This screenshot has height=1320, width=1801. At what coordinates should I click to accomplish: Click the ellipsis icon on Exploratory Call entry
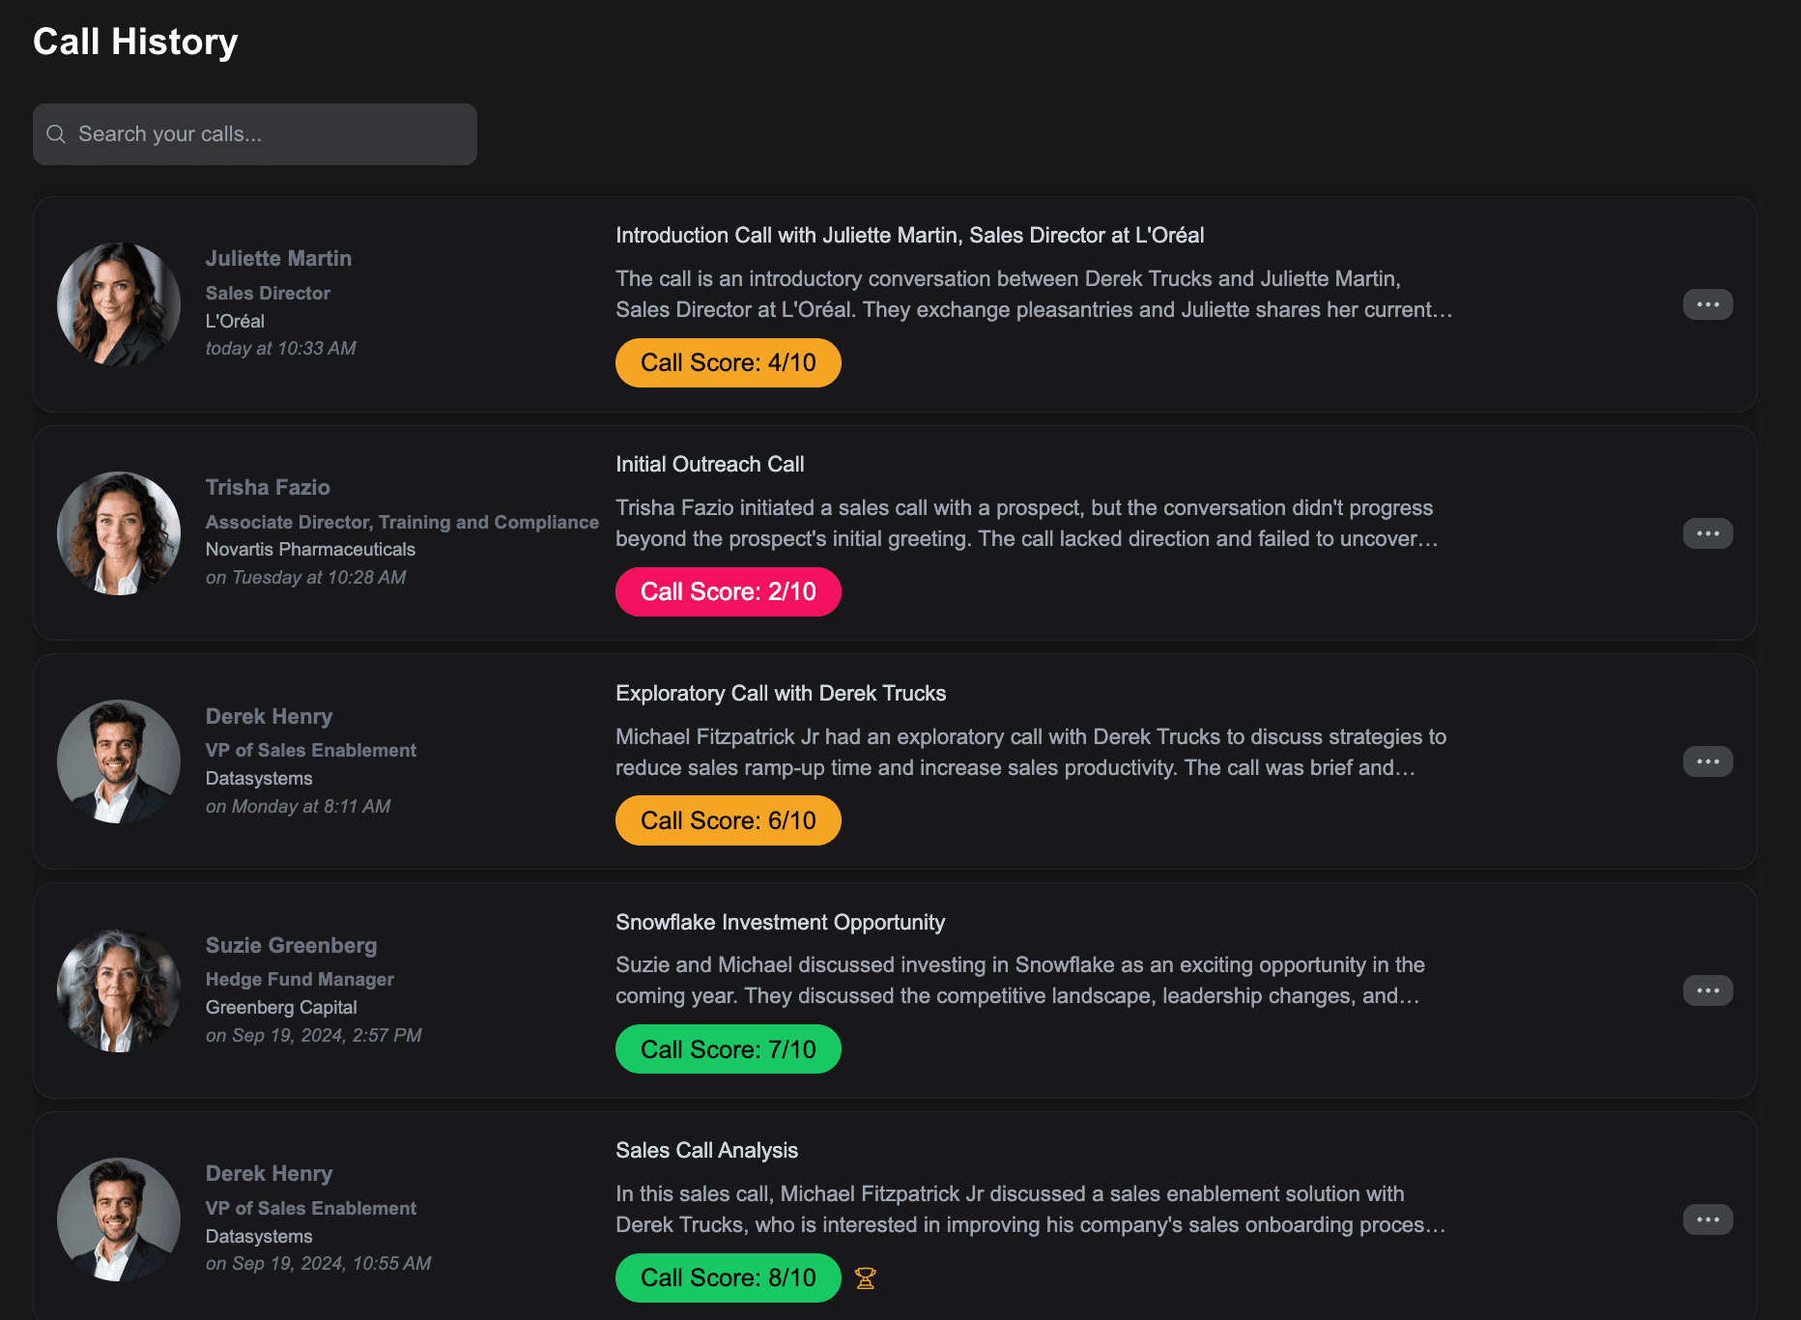tap(1707, 761)
